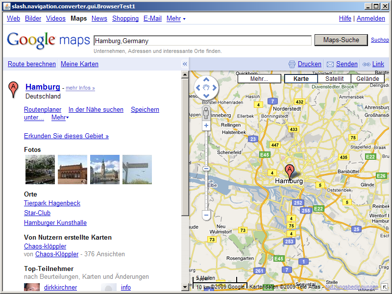Open Meine Karten
Image resolution: width=392 pixels, height=294 pixels.
(x=79, y=64)
